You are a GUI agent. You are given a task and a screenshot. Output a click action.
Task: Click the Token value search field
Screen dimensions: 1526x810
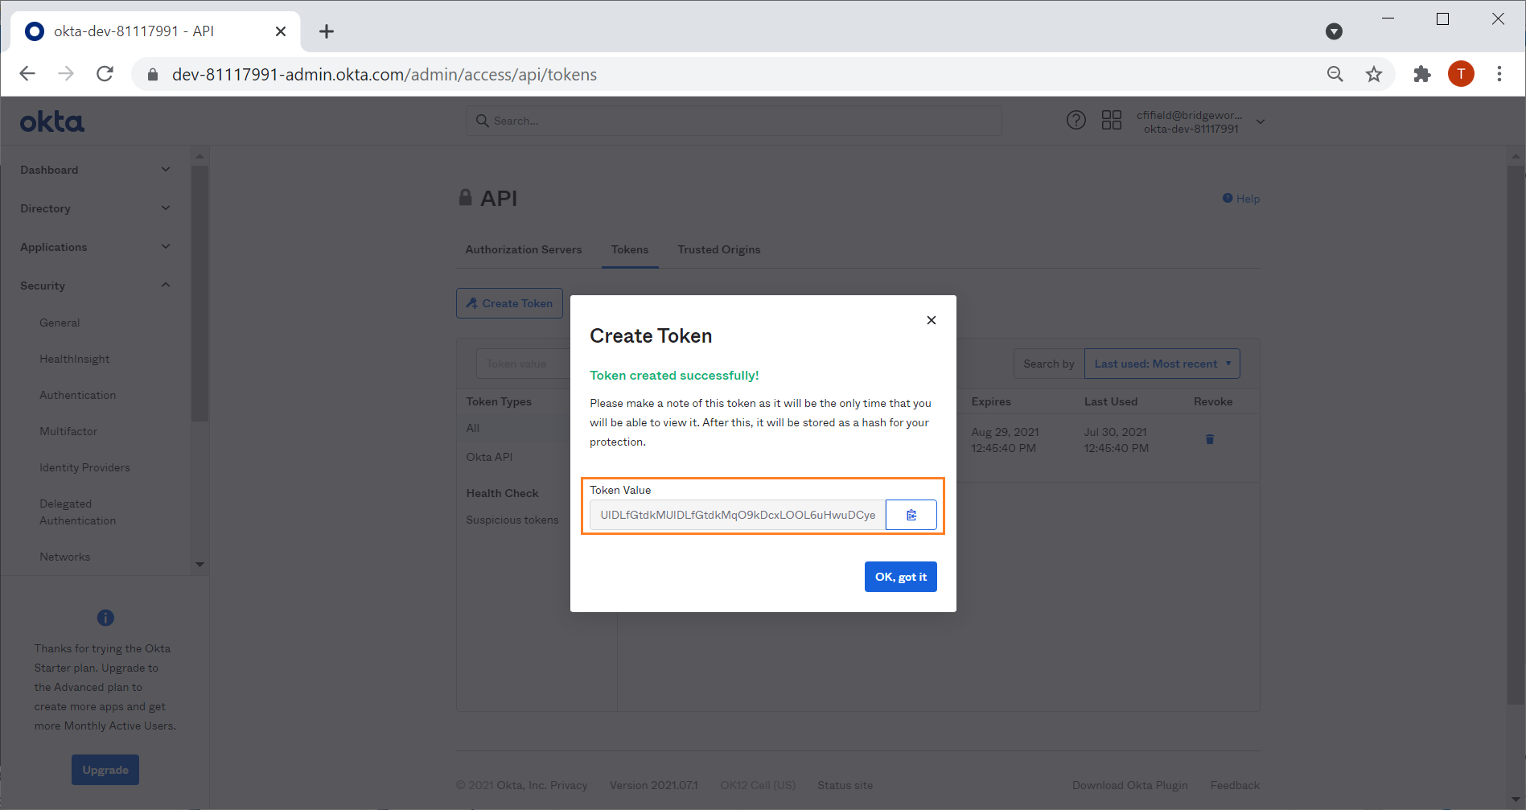coord(523,364)
